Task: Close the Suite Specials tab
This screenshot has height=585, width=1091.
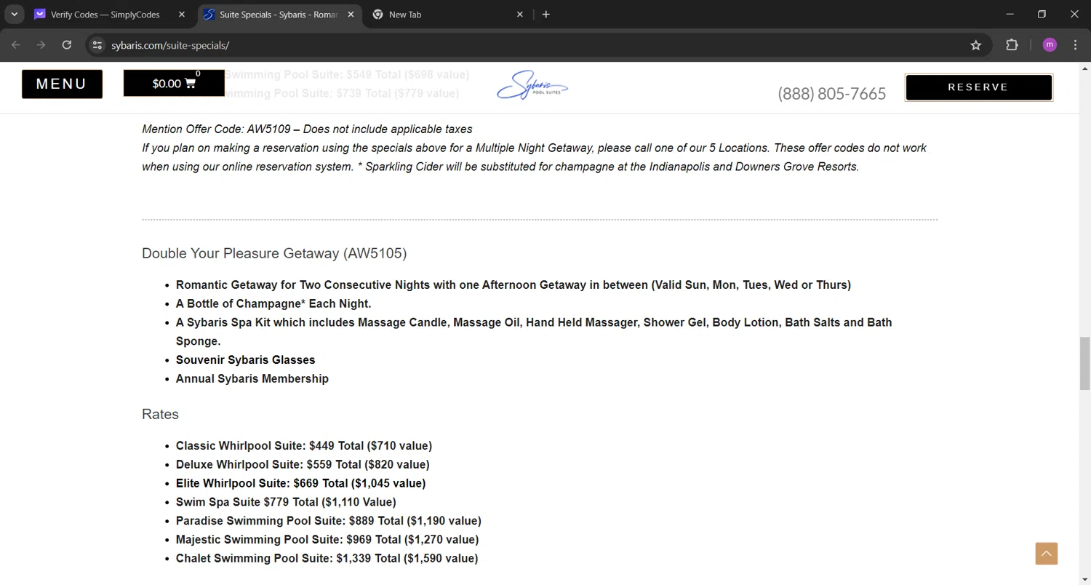Action: [x=351, y=15]
